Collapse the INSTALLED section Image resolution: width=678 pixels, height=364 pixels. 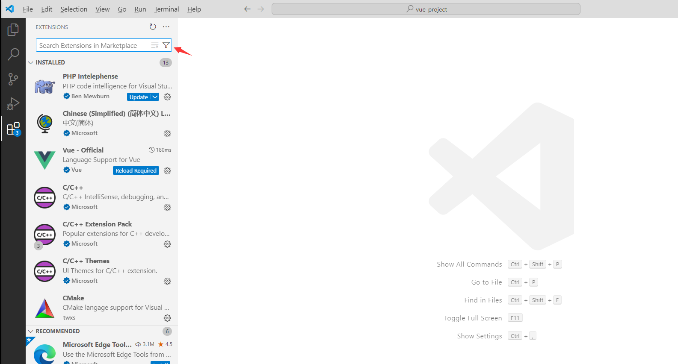(30, 63)
